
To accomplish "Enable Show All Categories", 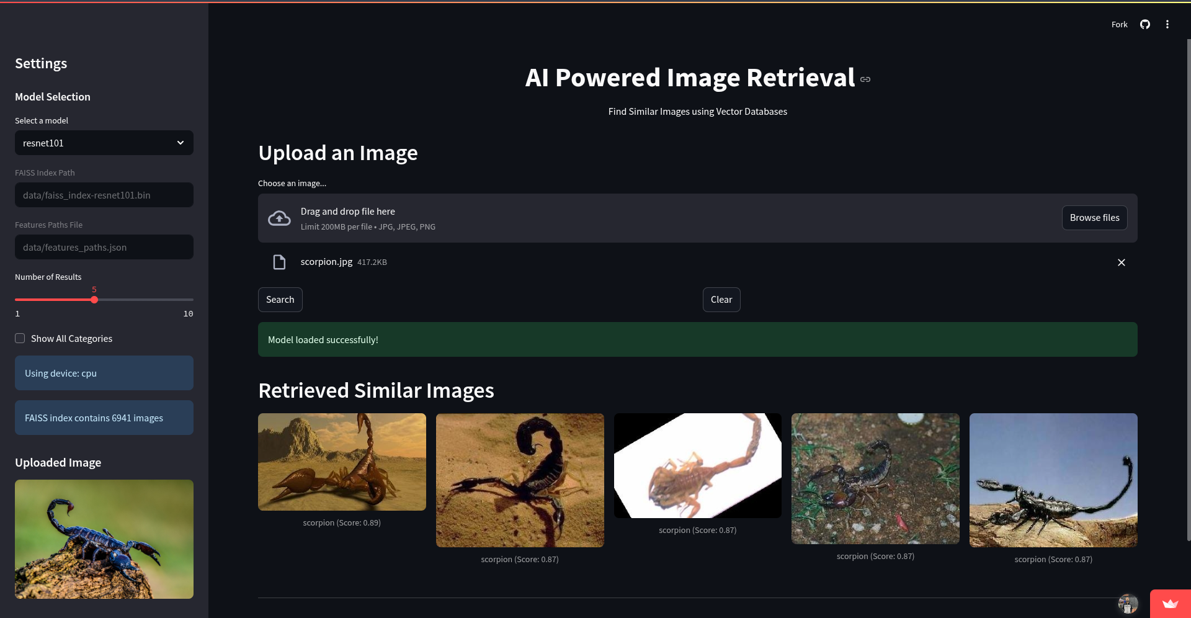I will (20, 338).
